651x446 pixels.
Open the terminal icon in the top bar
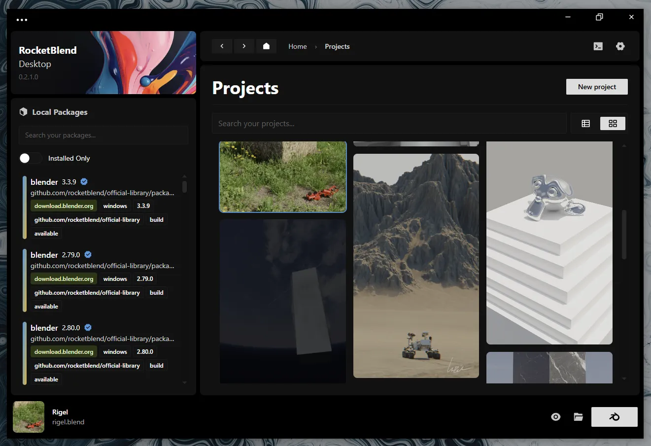coord(598,46)
